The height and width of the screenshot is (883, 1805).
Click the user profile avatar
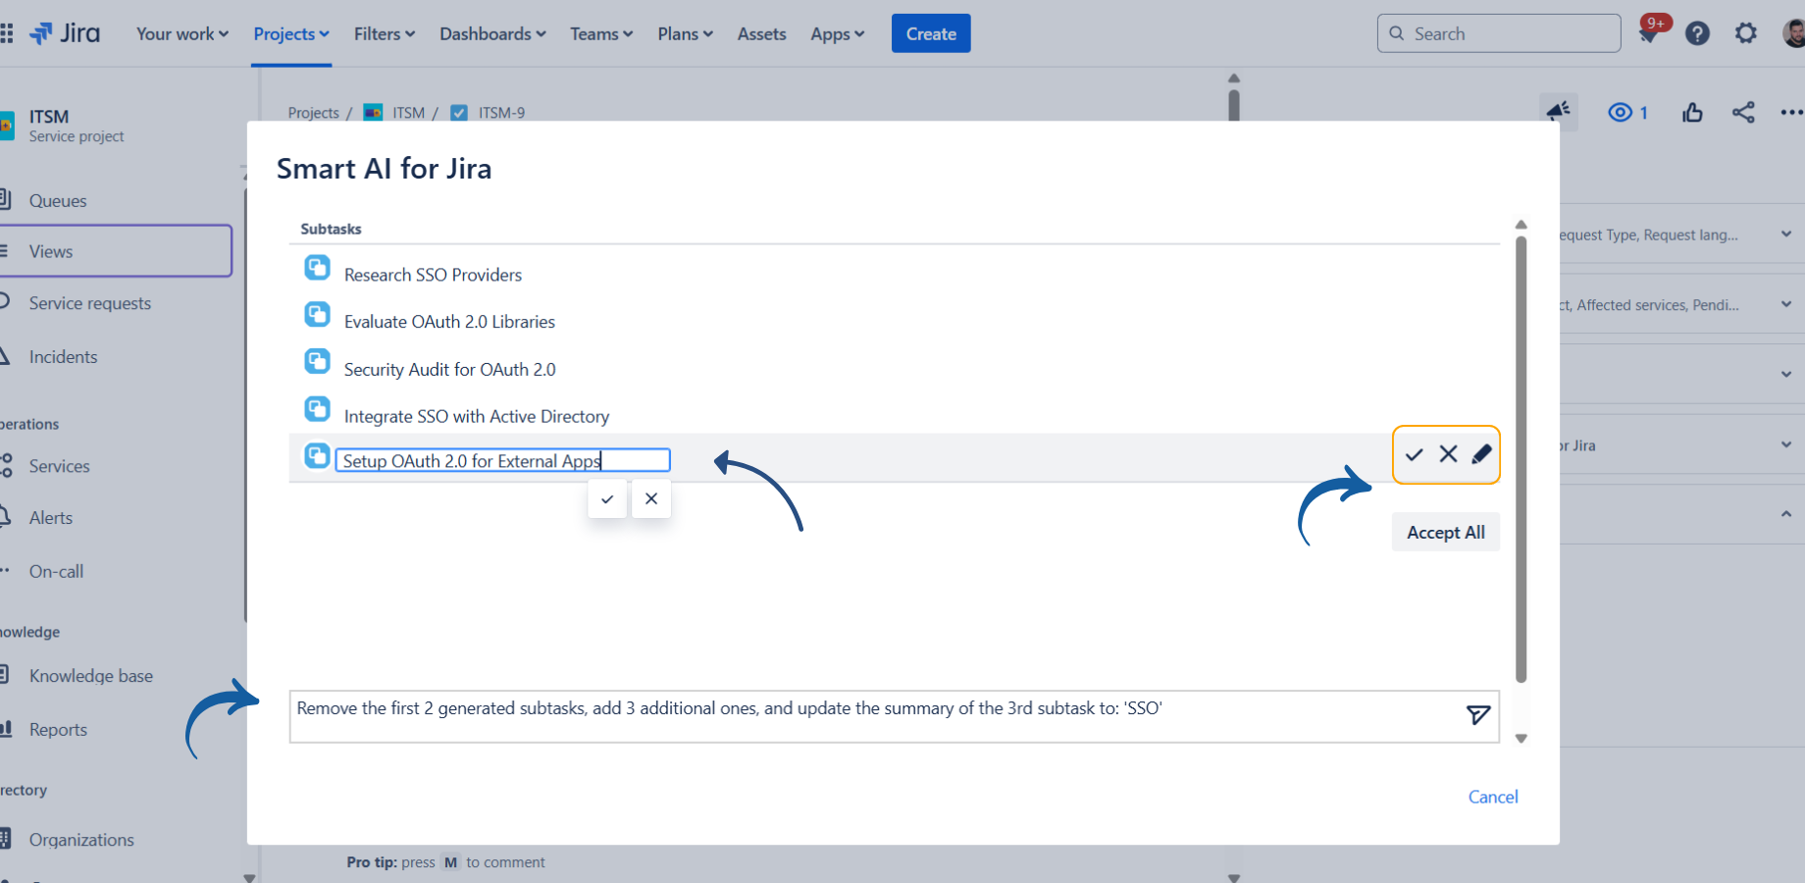(x=1794, y=33)
